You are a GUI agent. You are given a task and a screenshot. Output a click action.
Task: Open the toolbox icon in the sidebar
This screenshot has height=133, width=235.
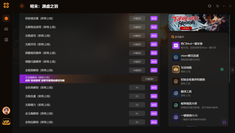pos(6,40)
